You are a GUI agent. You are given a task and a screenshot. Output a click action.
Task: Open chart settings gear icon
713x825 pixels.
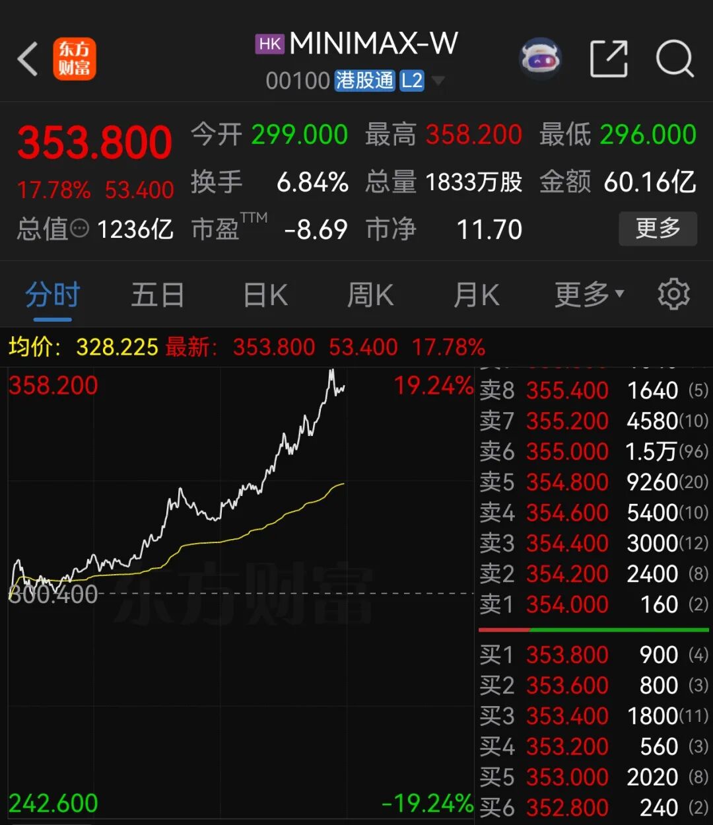[x=673, y=294]
